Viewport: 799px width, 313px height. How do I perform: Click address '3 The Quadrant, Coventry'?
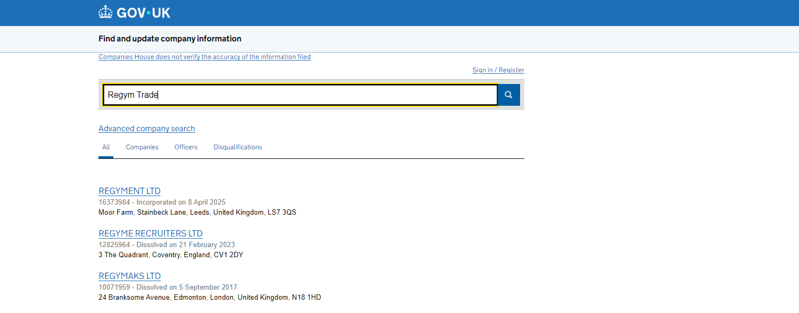pos(140,255)
